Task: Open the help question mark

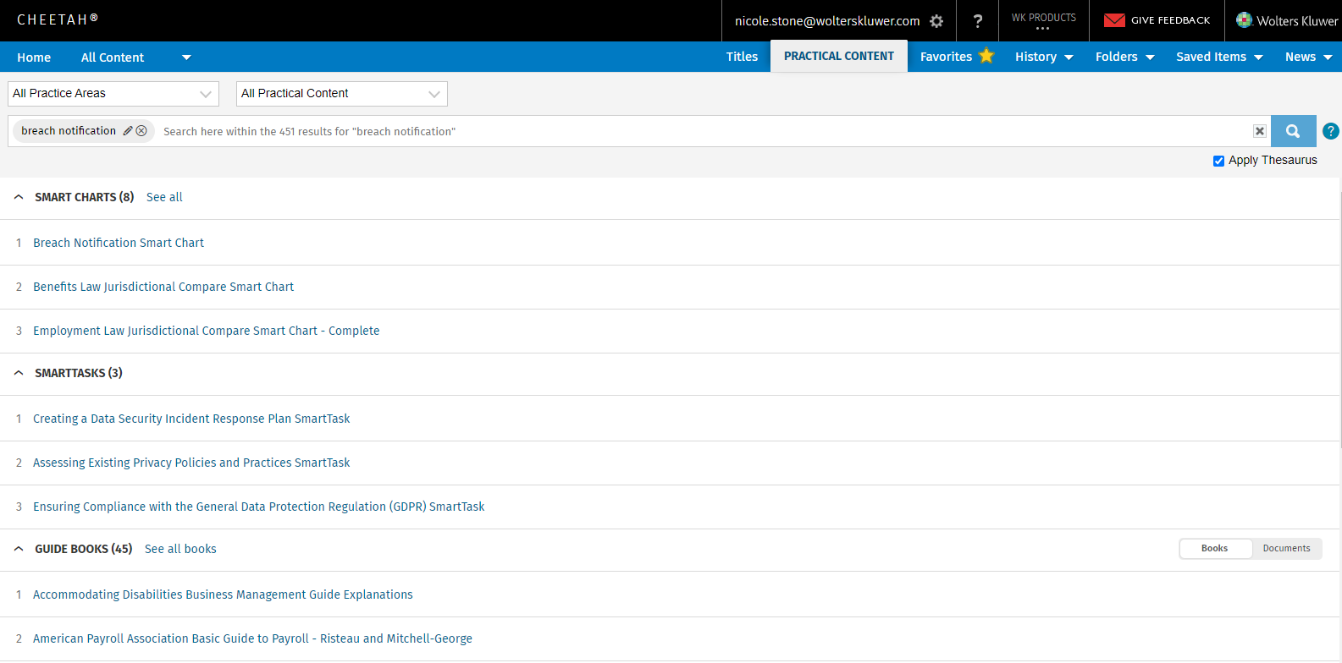Action: [978, 21]
